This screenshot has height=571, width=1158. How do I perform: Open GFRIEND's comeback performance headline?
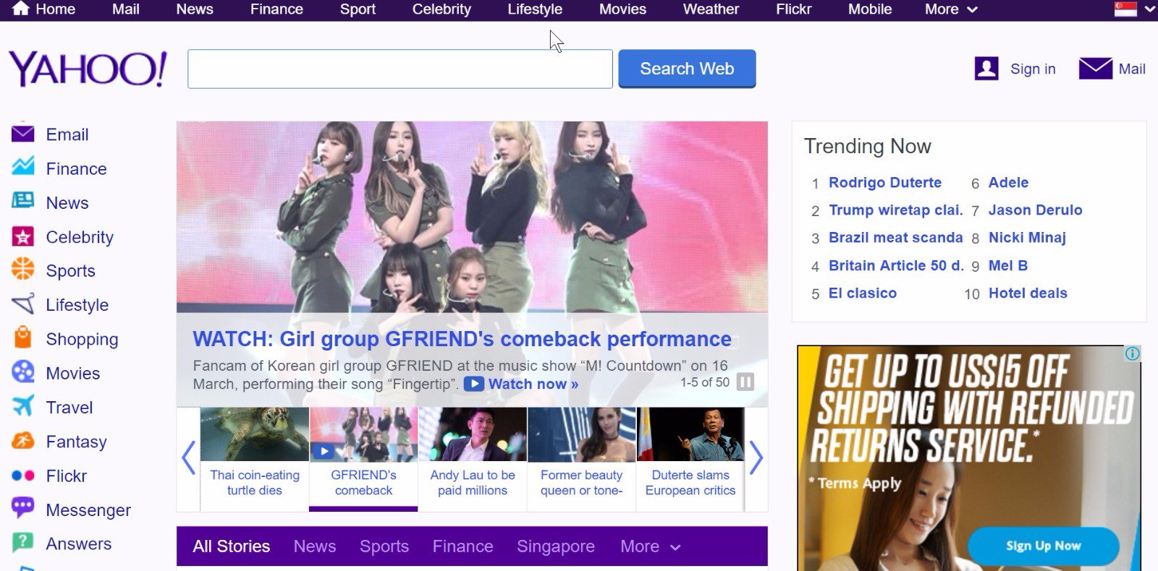[x=462, y=339]
